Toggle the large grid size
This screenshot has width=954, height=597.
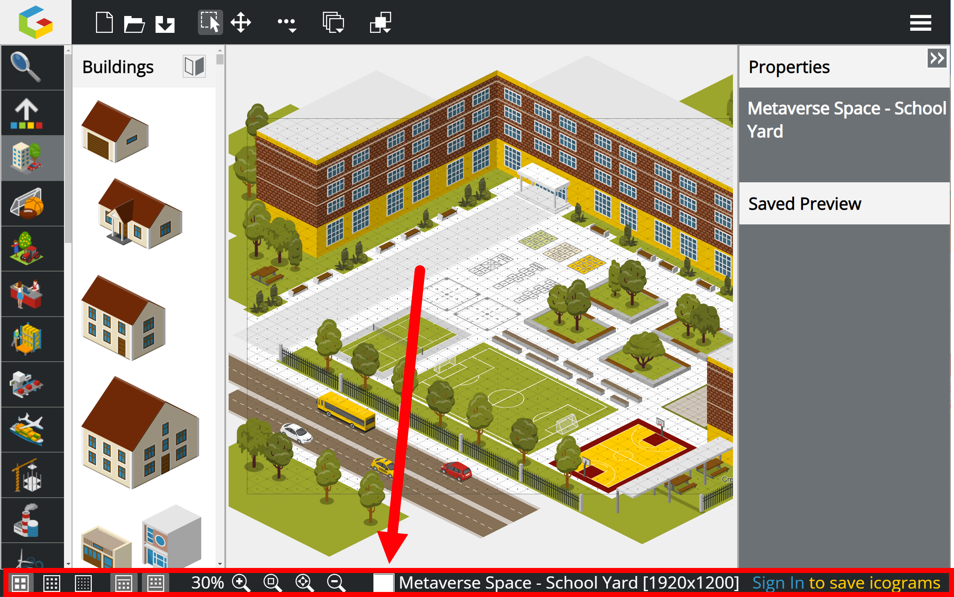pyautogui.click(x=20, y=583)
